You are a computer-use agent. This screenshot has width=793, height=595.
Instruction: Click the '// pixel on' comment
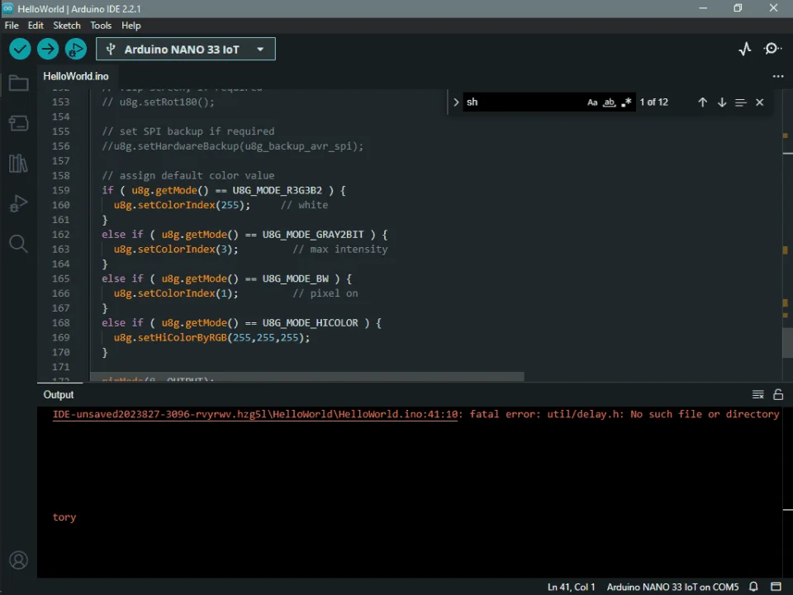325,293
